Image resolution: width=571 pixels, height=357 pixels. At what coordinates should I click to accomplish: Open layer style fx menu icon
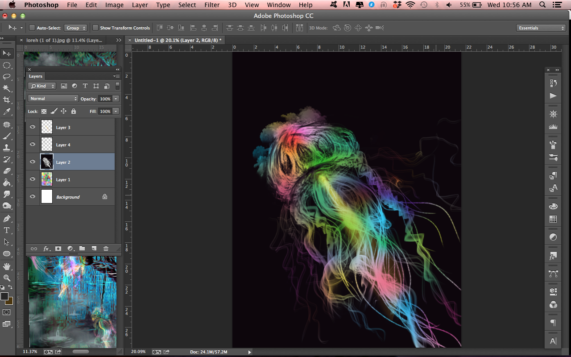click(x=46, y=249)
